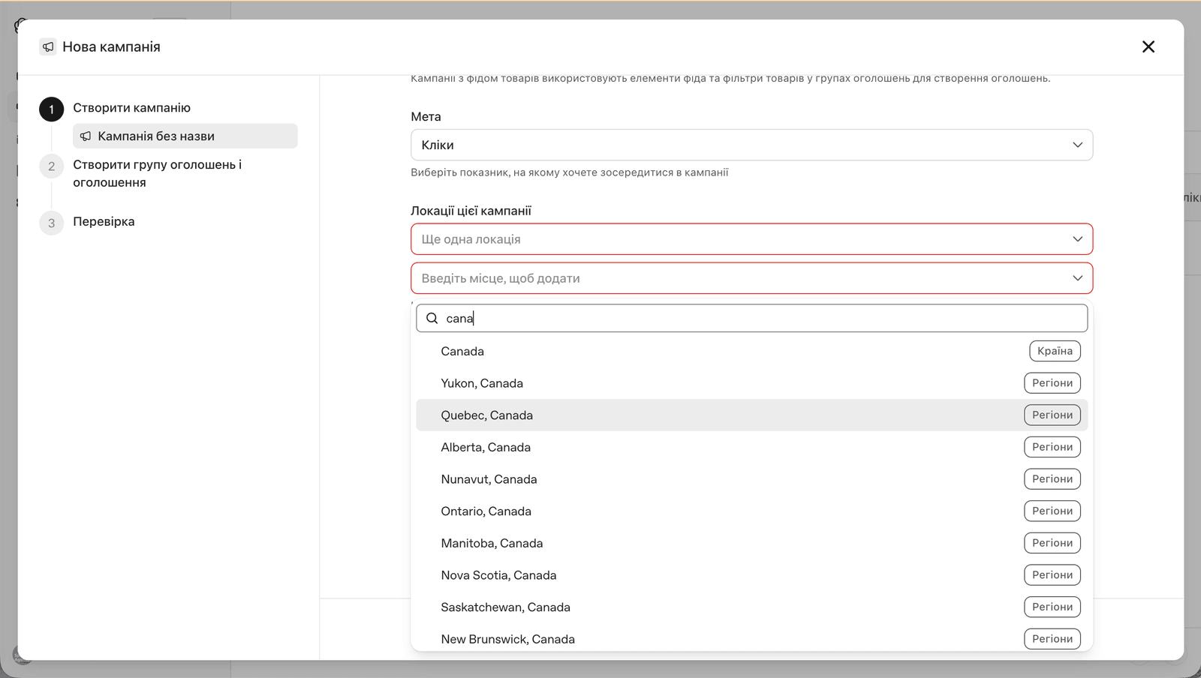Pick Yukon, Canada region

coord(751,383)
